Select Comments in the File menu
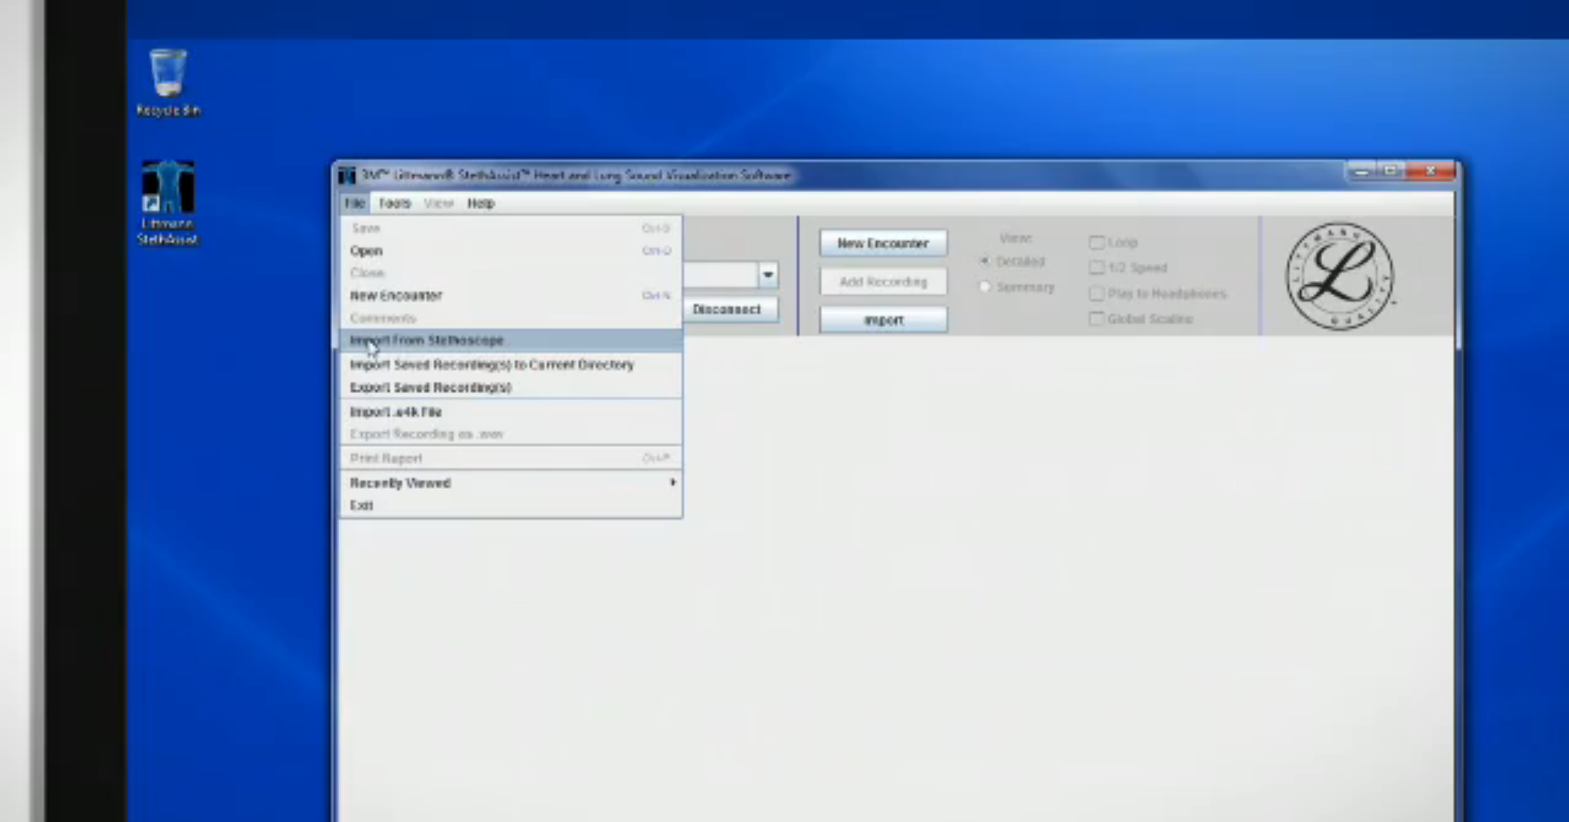 point(512,318)
